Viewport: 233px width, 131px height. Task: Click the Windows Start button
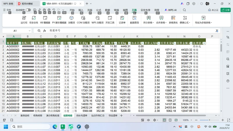[6, 127]
